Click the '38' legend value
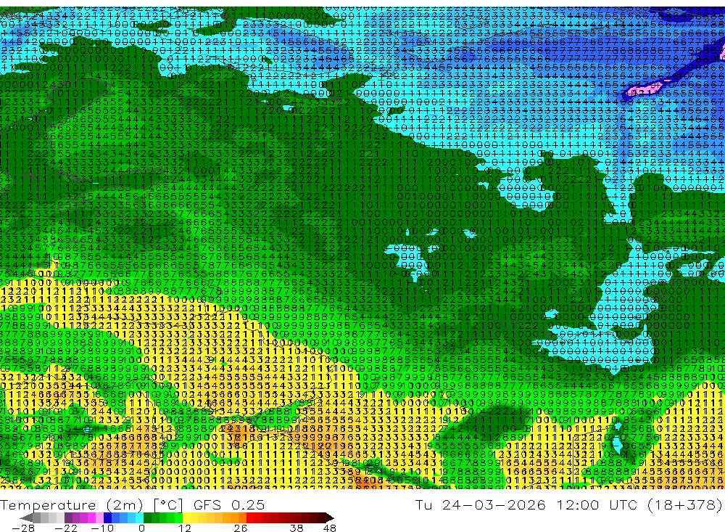This screenshot has height=532, width=725. point(297,528)
